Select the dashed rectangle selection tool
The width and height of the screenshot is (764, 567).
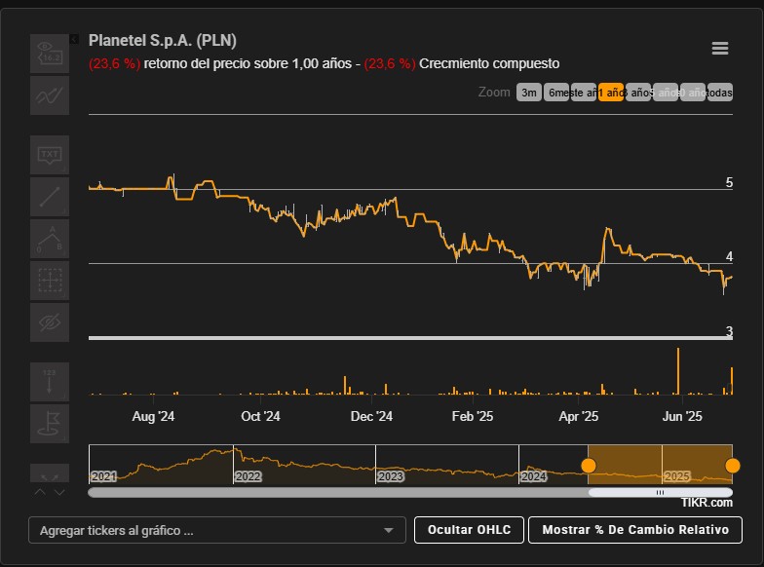click(x=50, y=281)
